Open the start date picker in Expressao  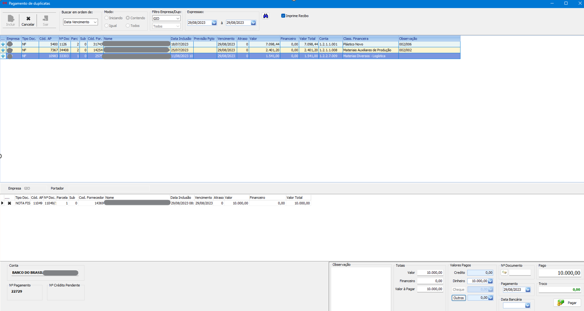pyautogui.click(x=214, y=23)
